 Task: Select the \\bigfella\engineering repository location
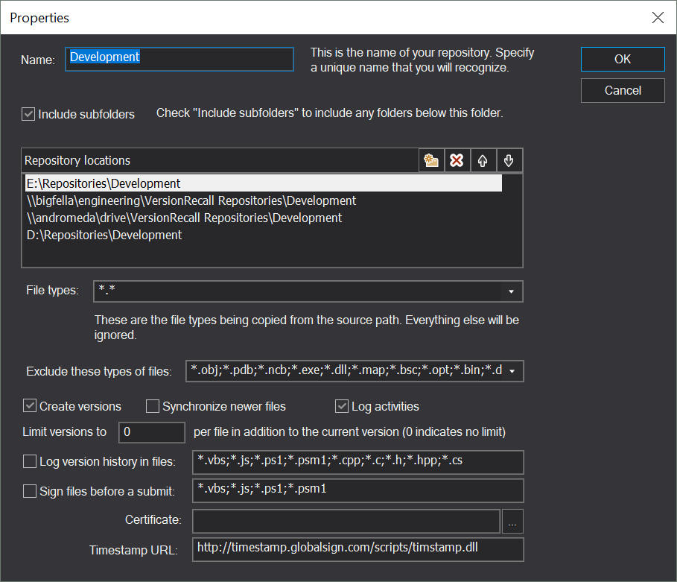pyautogui.click(x=264, y=200)
